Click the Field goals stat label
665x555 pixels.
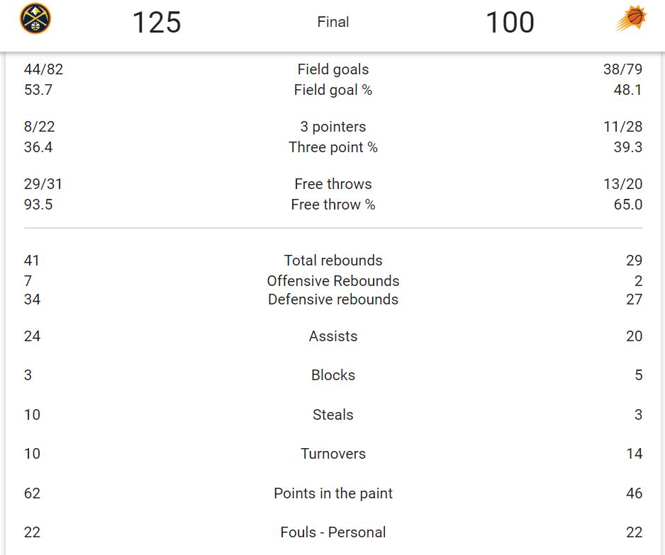pos(333,69)
